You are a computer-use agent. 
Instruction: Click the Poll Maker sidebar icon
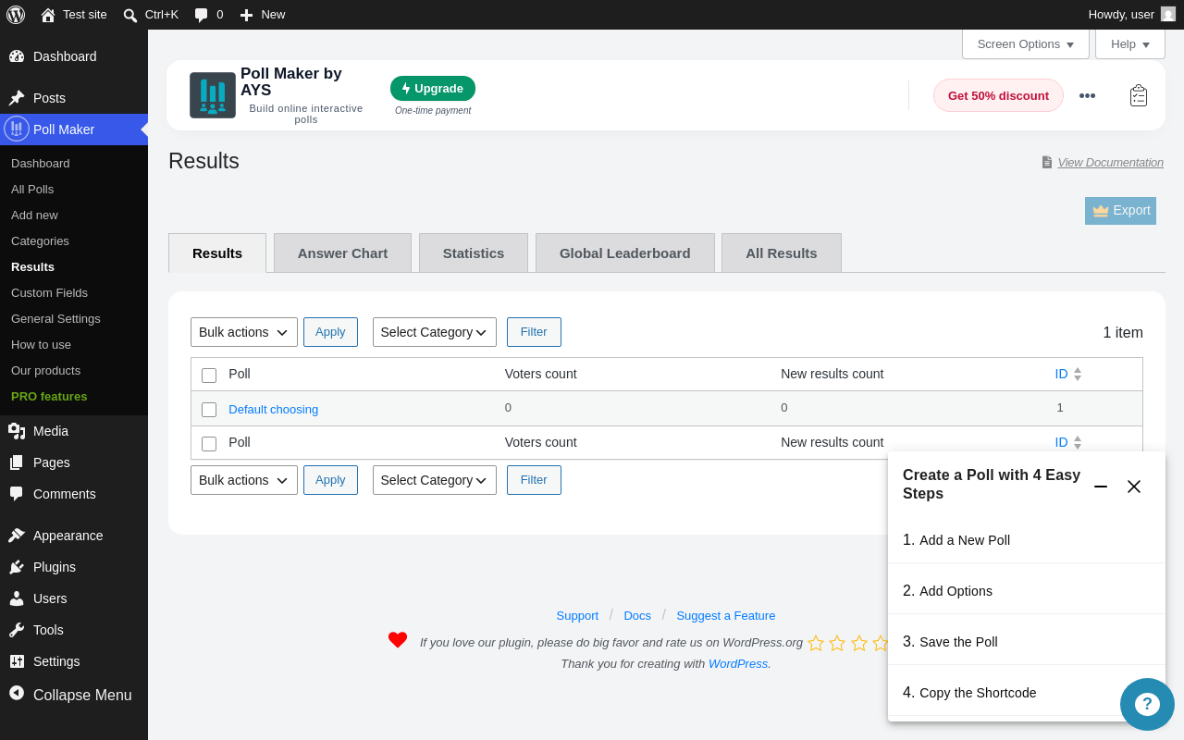click(x=17, y=129)
